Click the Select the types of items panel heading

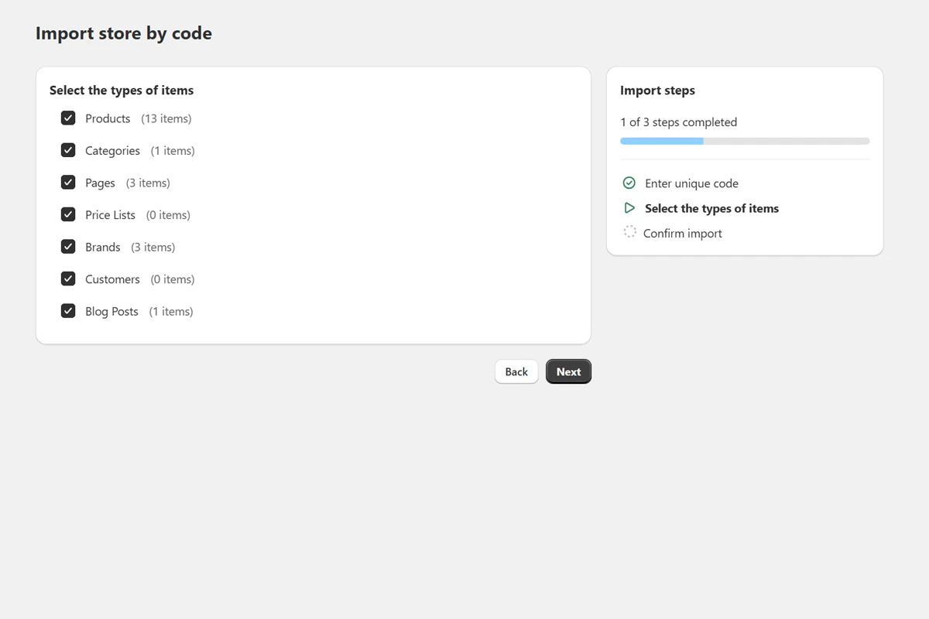(x=122, y=90)
